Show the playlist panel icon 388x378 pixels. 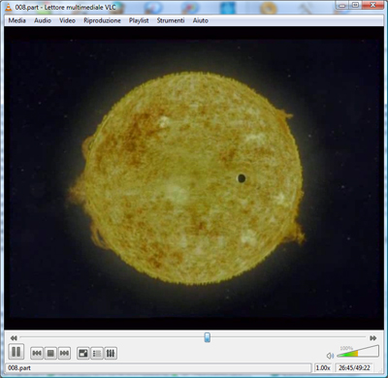[97, 353]
